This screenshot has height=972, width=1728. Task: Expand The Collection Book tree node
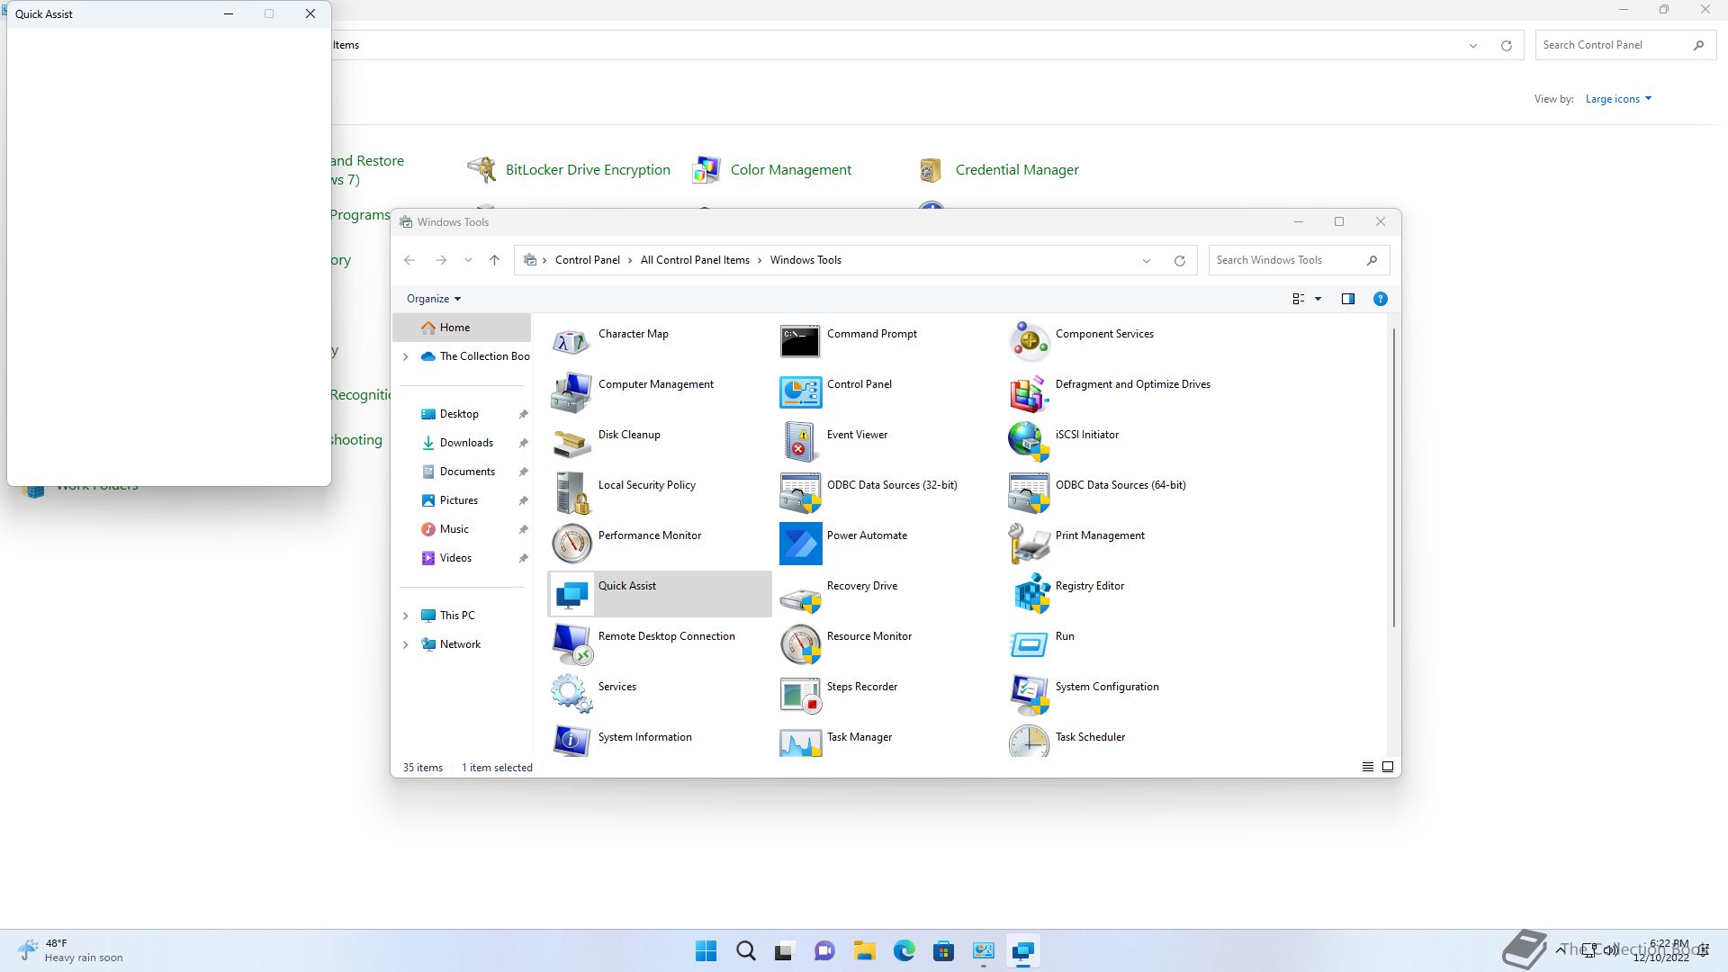[x=405, y=356]
